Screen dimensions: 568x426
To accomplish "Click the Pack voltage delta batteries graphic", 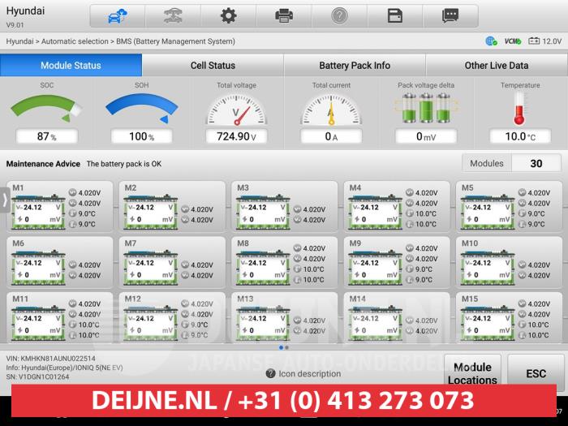I will [426, 108].
